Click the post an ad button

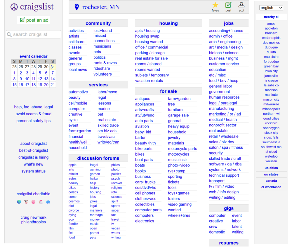(34, 20)
